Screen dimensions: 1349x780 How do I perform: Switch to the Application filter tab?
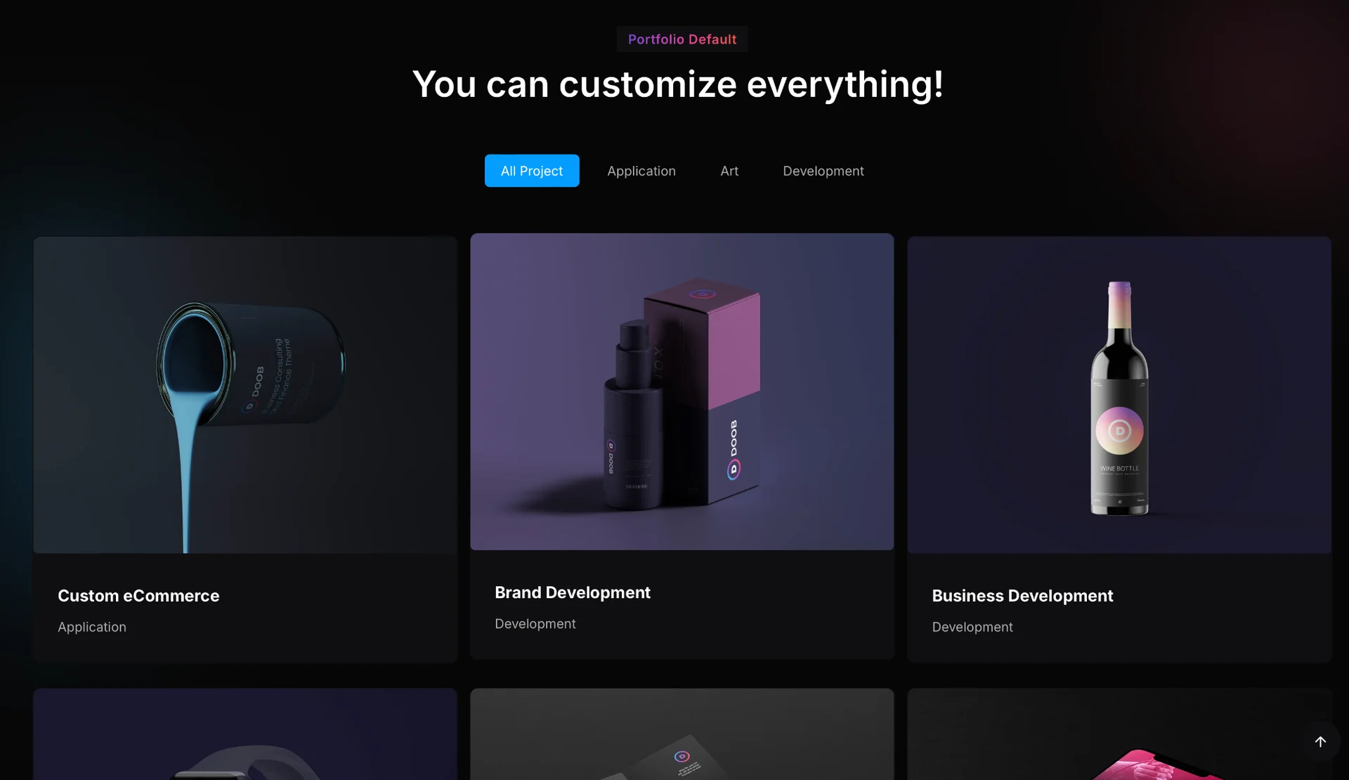641,171
